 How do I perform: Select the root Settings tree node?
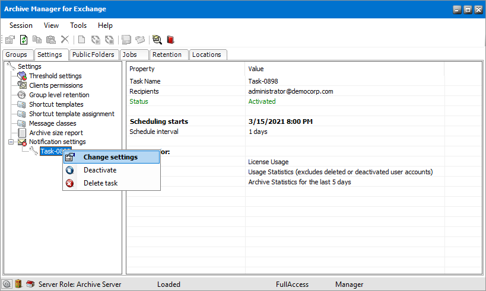pos(30,66)
